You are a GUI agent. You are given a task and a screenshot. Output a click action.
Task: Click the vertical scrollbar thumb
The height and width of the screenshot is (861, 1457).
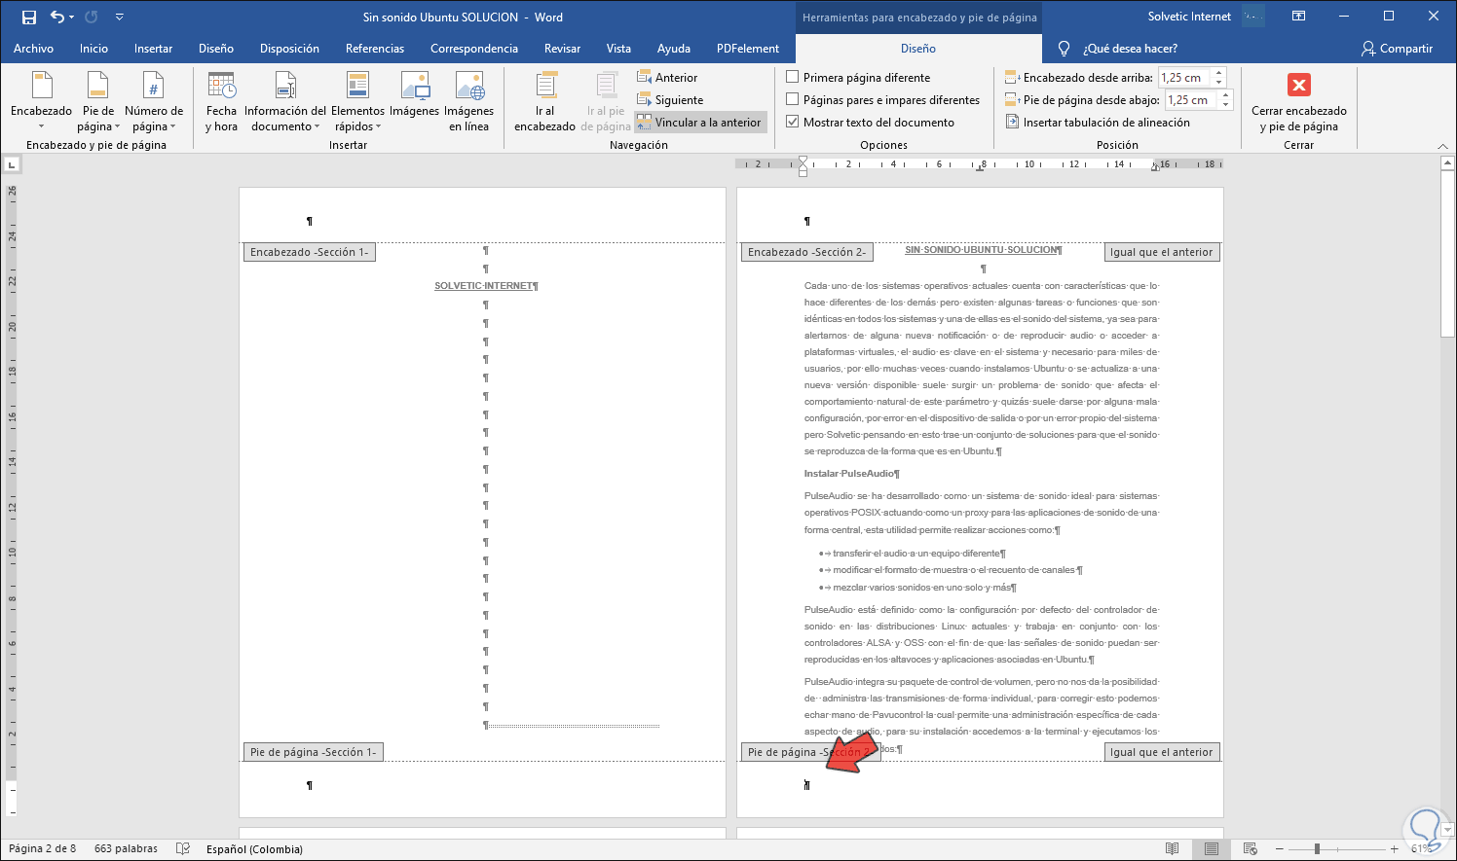[1448, 255]
